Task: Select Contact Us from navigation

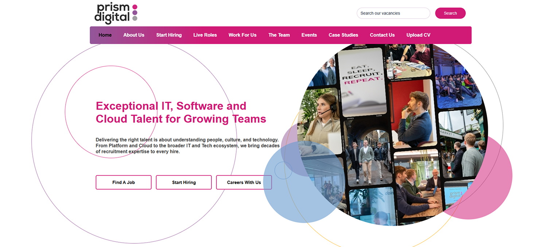Action: coord(382,35)
